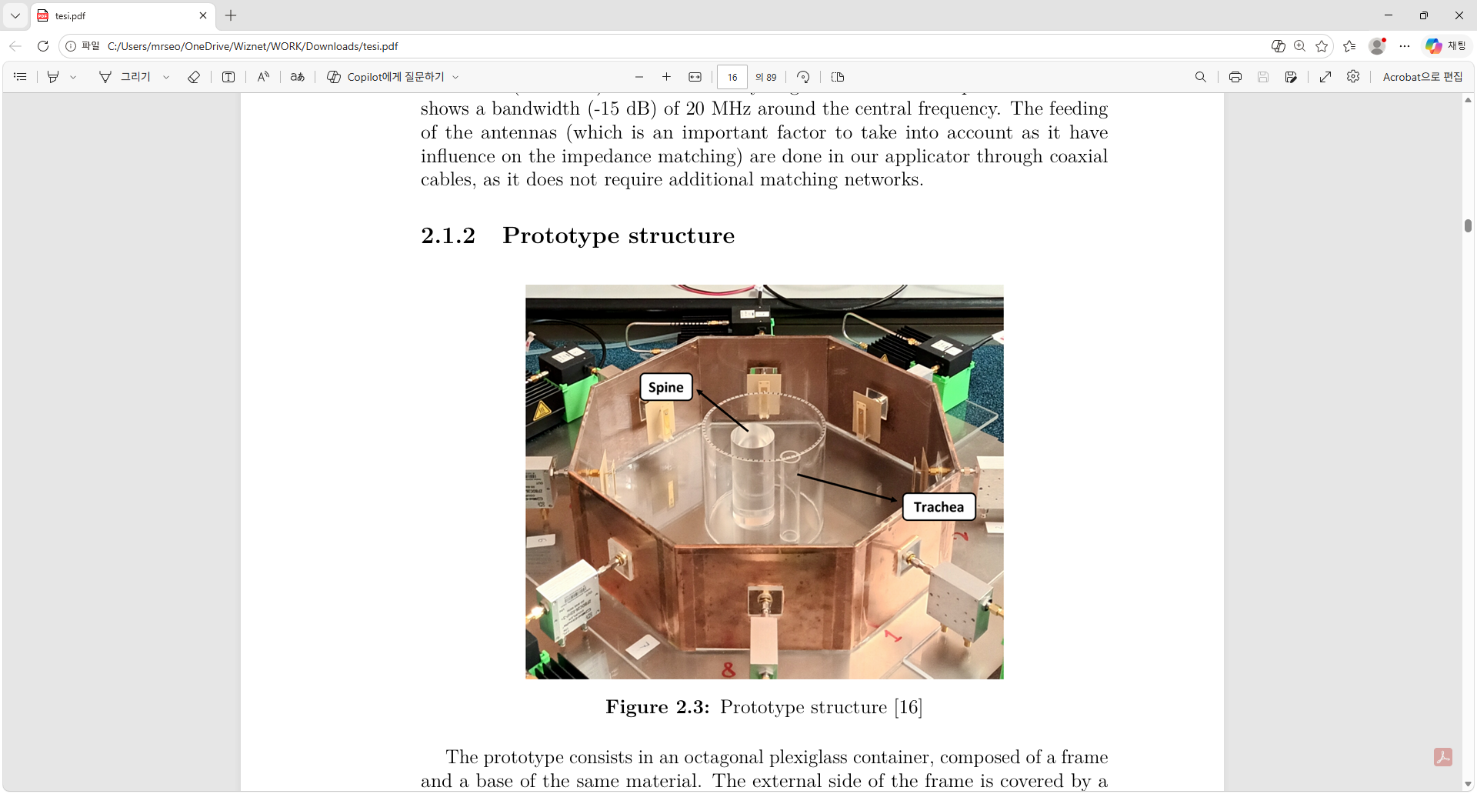Zoom in with the plus button
Screen dimensions: 1477x794
(666, 77)
